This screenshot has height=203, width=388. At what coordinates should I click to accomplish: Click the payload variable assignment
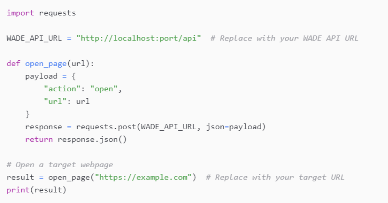point(41,77)
